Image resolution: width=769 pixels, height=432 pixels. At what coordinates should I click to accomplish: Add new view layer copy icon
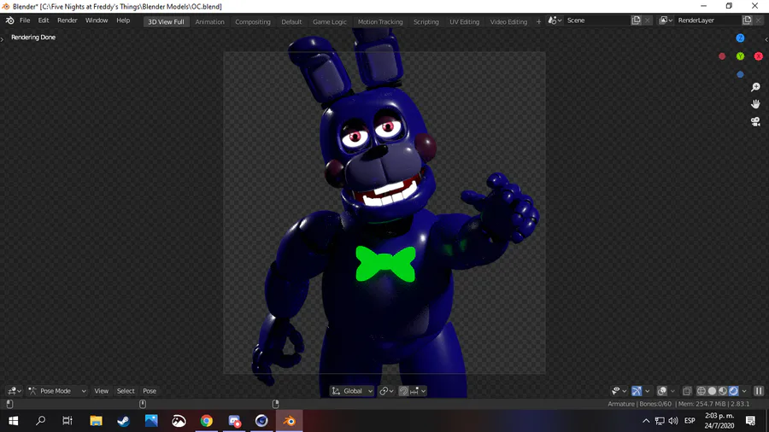click(747, 20)
